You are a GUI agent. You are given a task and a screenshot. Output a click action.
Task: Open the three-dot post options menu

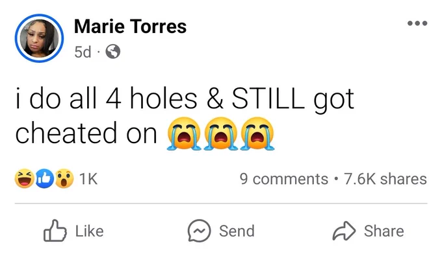417,23
